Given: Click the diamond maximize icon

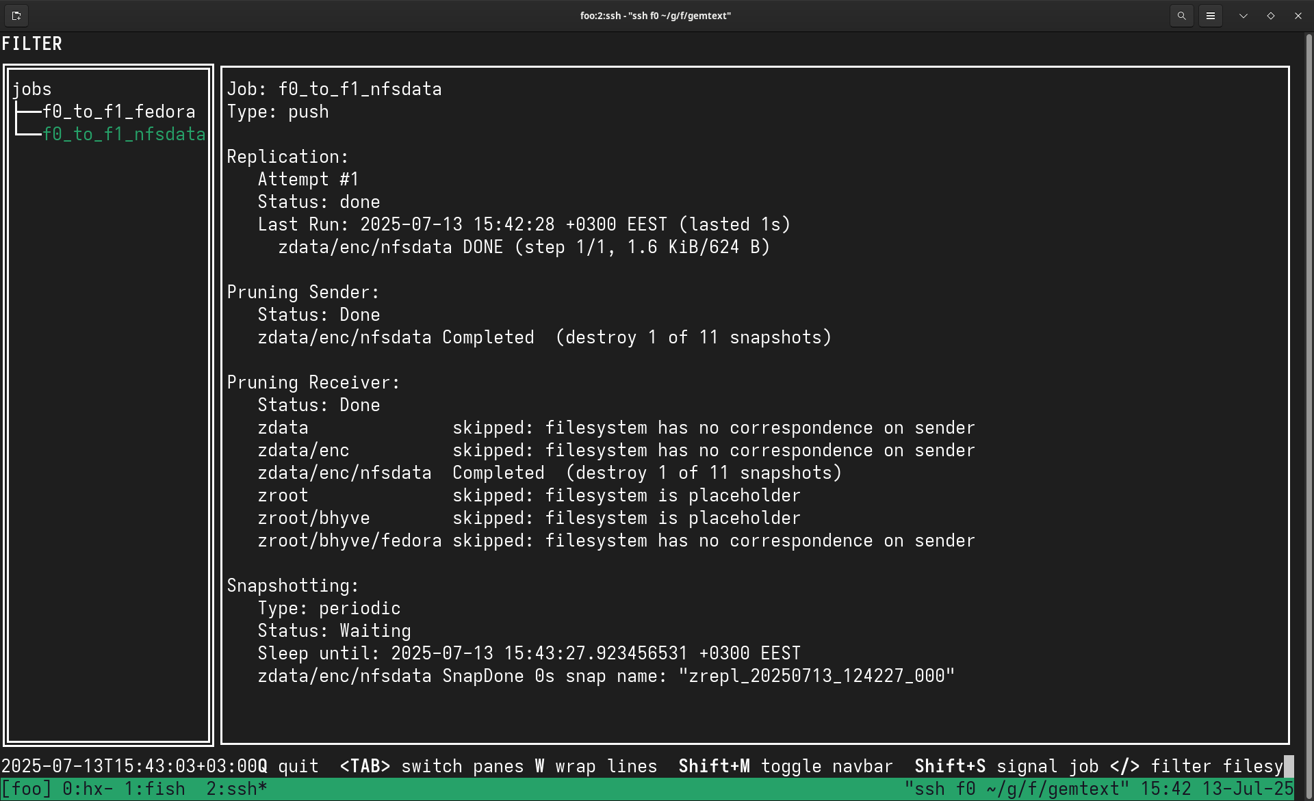Looking at the screenshot, I should pyautogui.click(x=1270, y=15).
